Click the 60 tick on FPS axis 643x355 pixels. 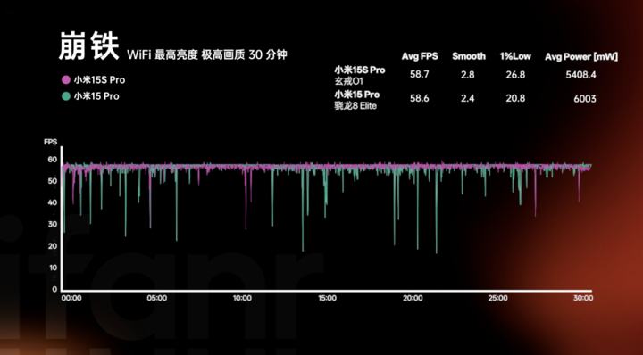[x=53, y=160]
